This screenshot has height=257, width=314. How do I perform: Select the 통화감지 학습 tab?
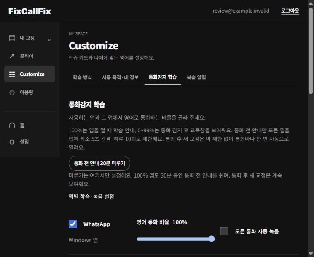[x=163, y=77]
